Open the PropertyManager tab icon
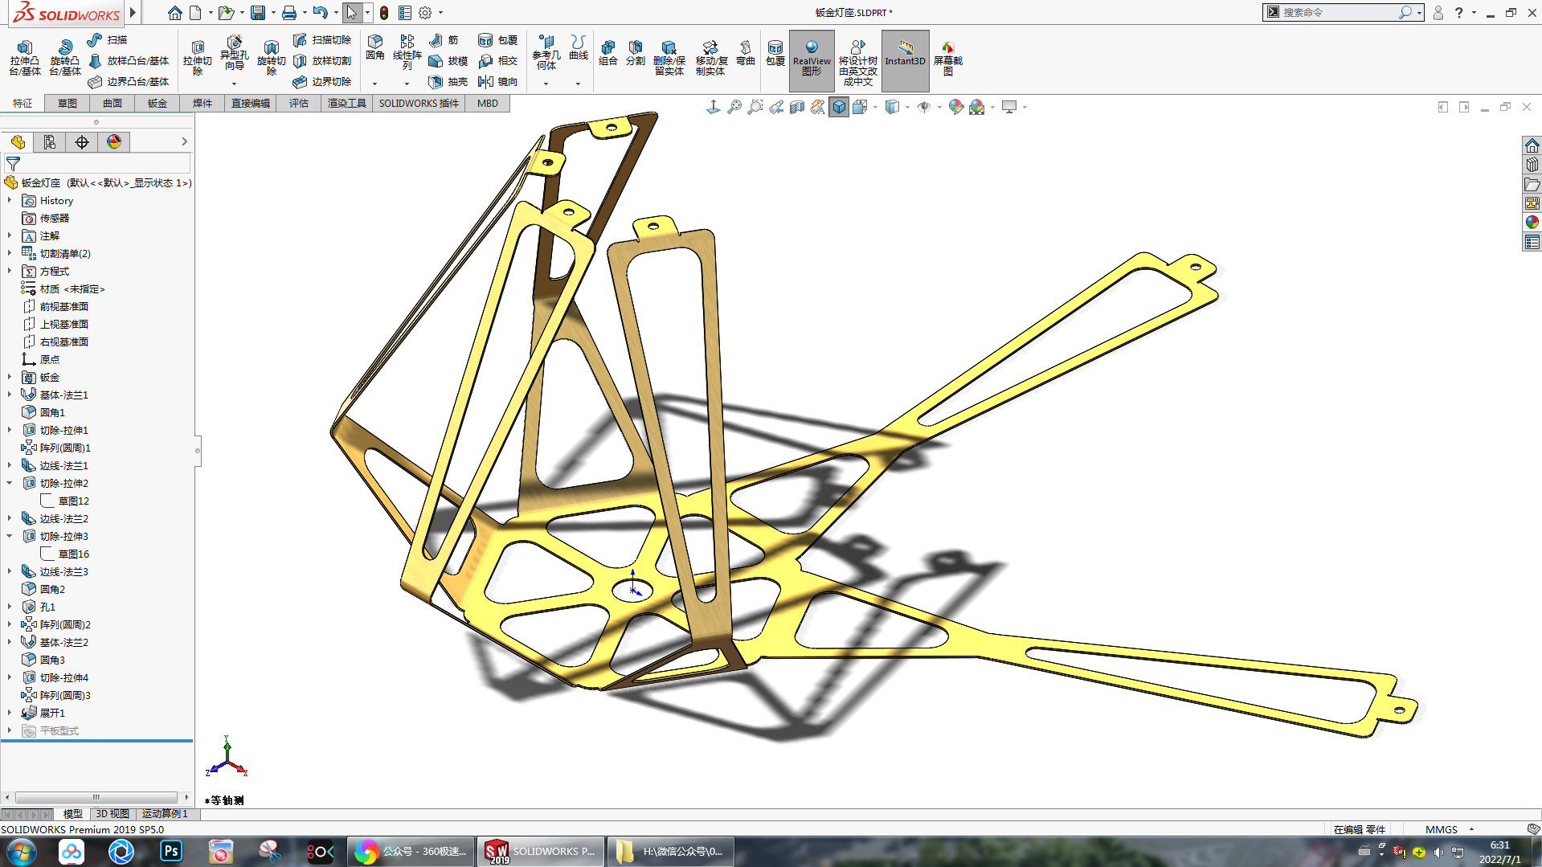Screen dimensions: 1542x867 pos(50,142)
